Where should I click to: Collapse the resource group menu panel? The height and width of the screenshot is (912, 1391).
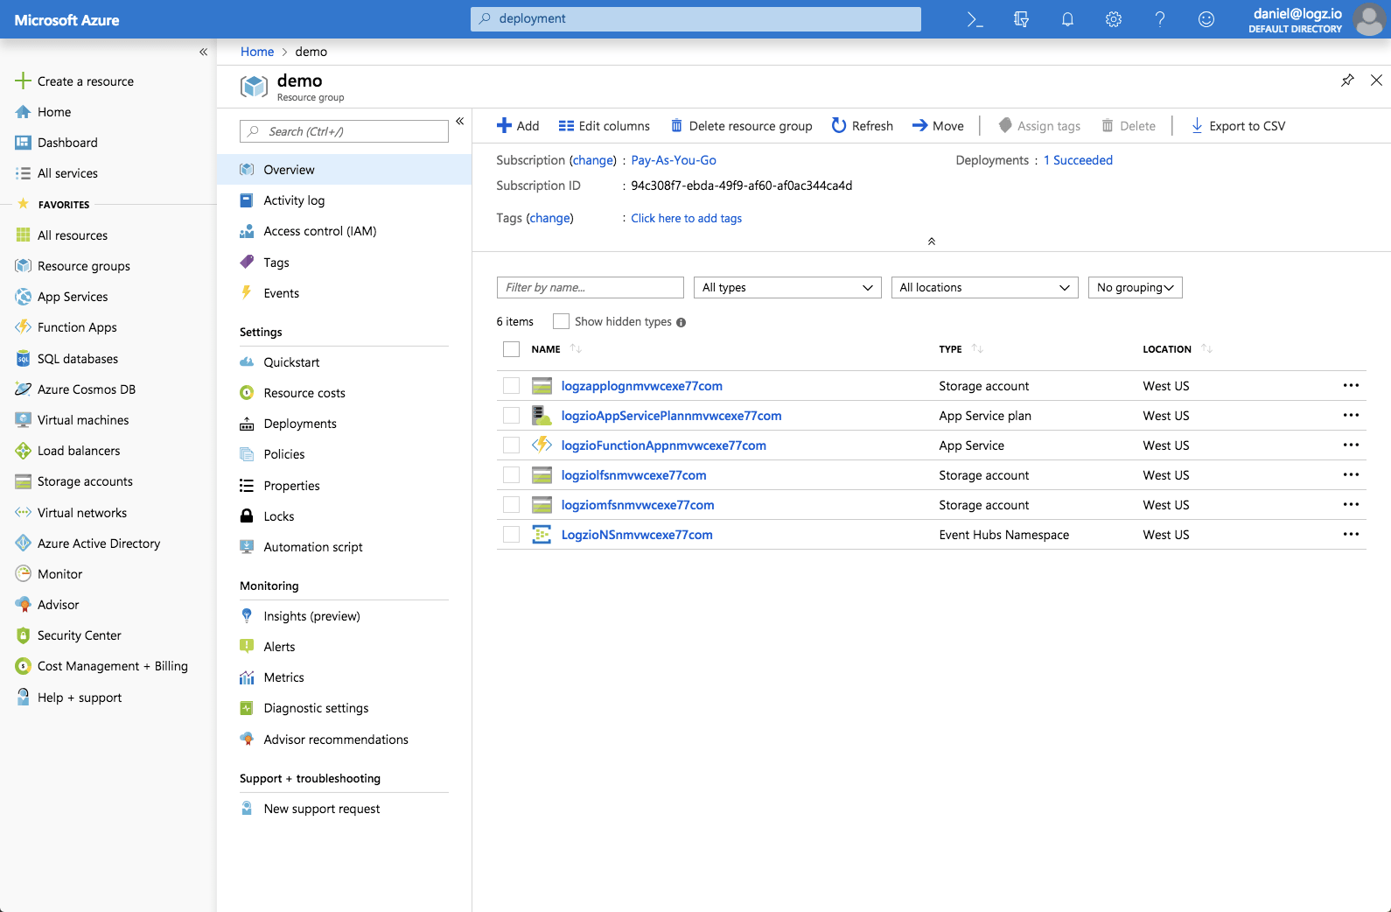pos(459,121)
